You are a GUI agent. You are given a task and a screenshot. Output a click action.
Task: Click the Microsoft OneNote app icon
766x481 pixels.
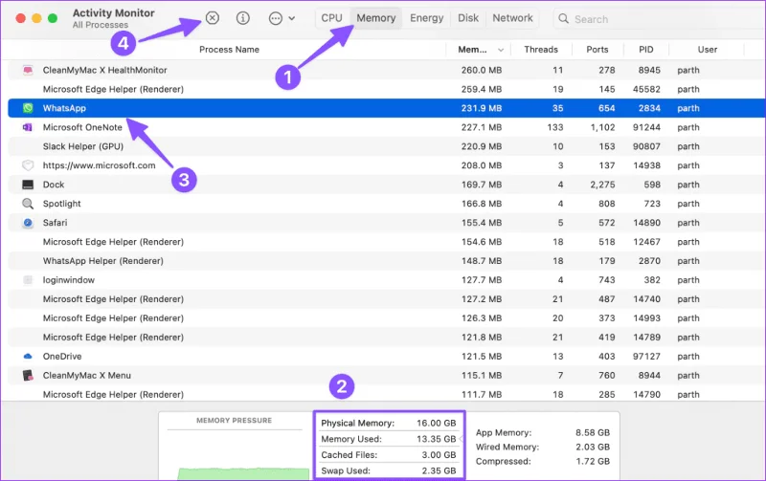(x=28, y=127)
